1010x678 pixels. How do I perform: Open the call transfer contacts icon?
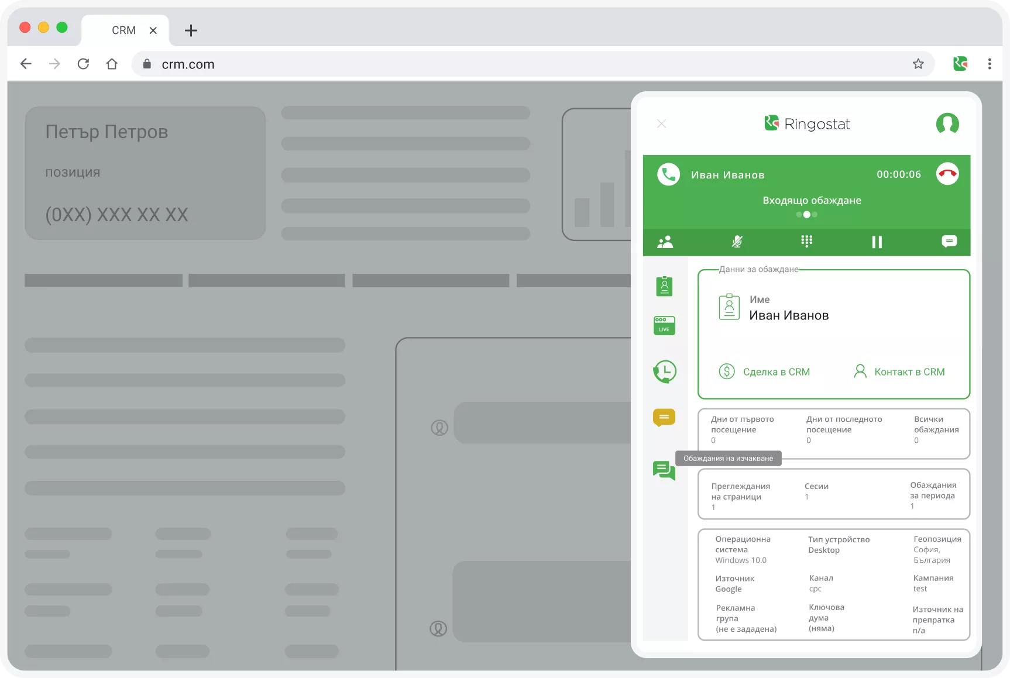665,242
